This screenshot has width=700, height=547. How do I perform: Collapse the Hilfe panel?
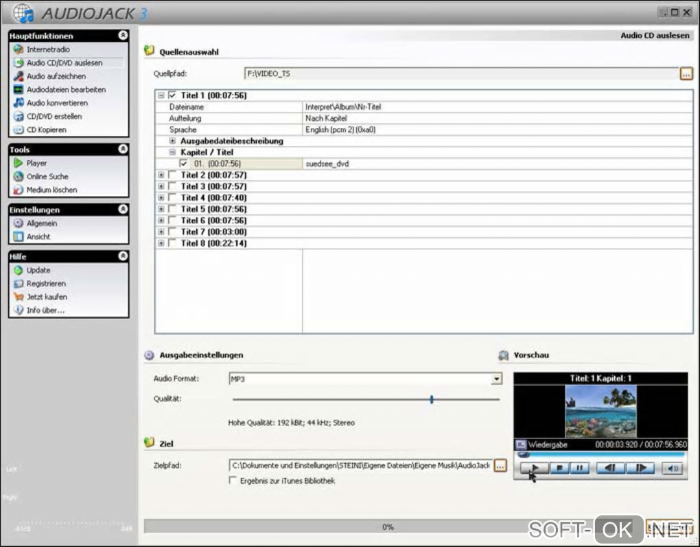[123, 256]
